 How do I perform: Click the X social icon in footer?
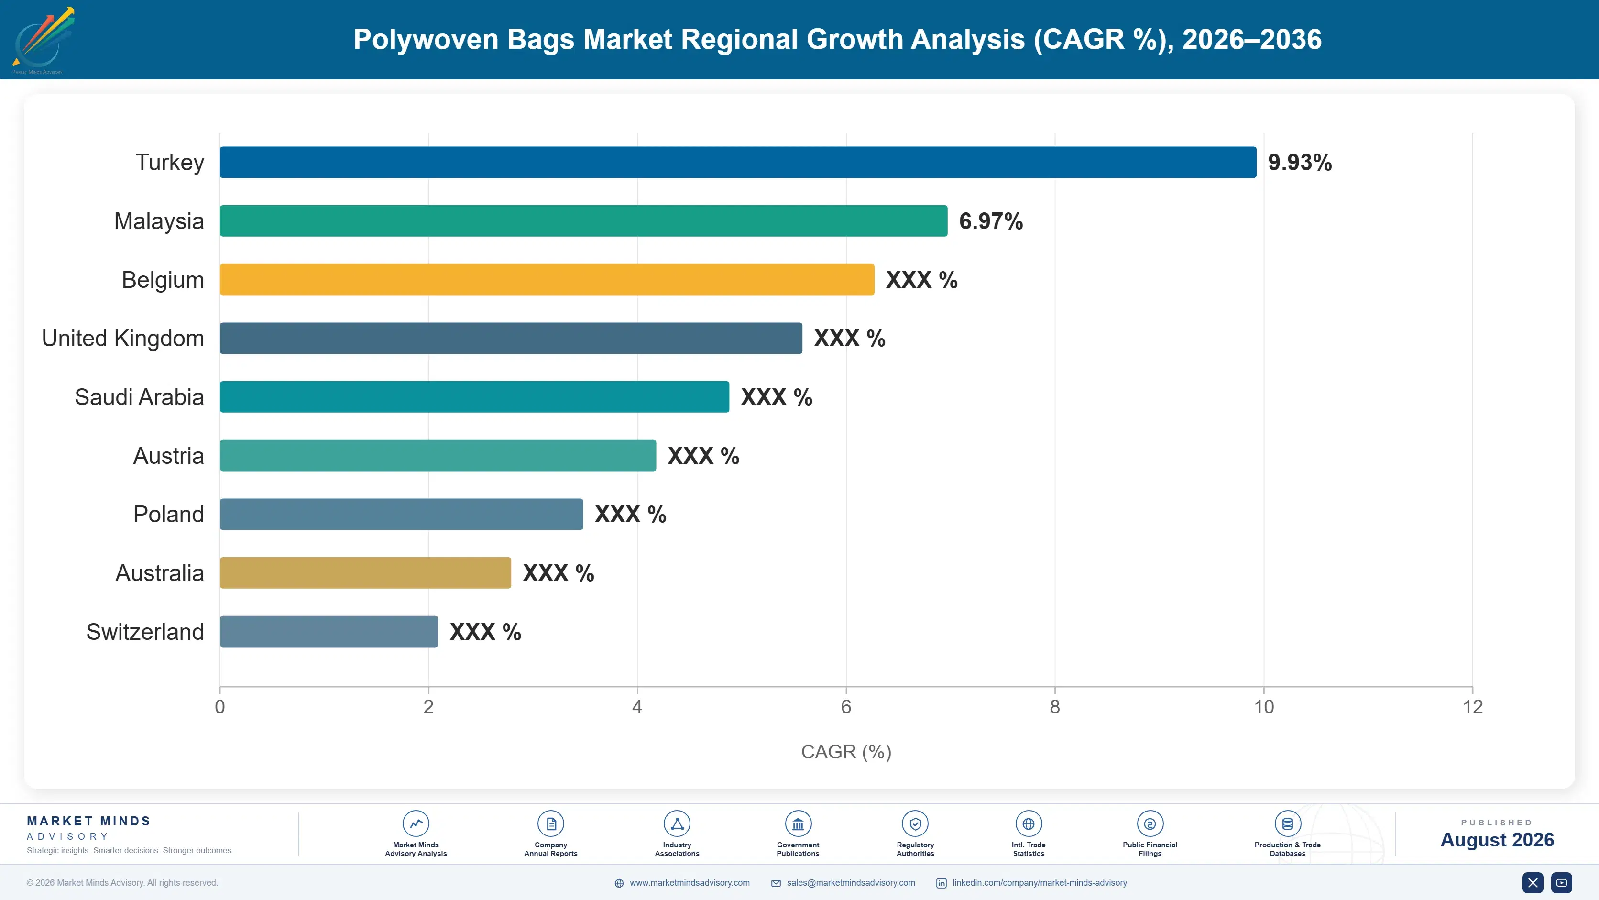1533,883
